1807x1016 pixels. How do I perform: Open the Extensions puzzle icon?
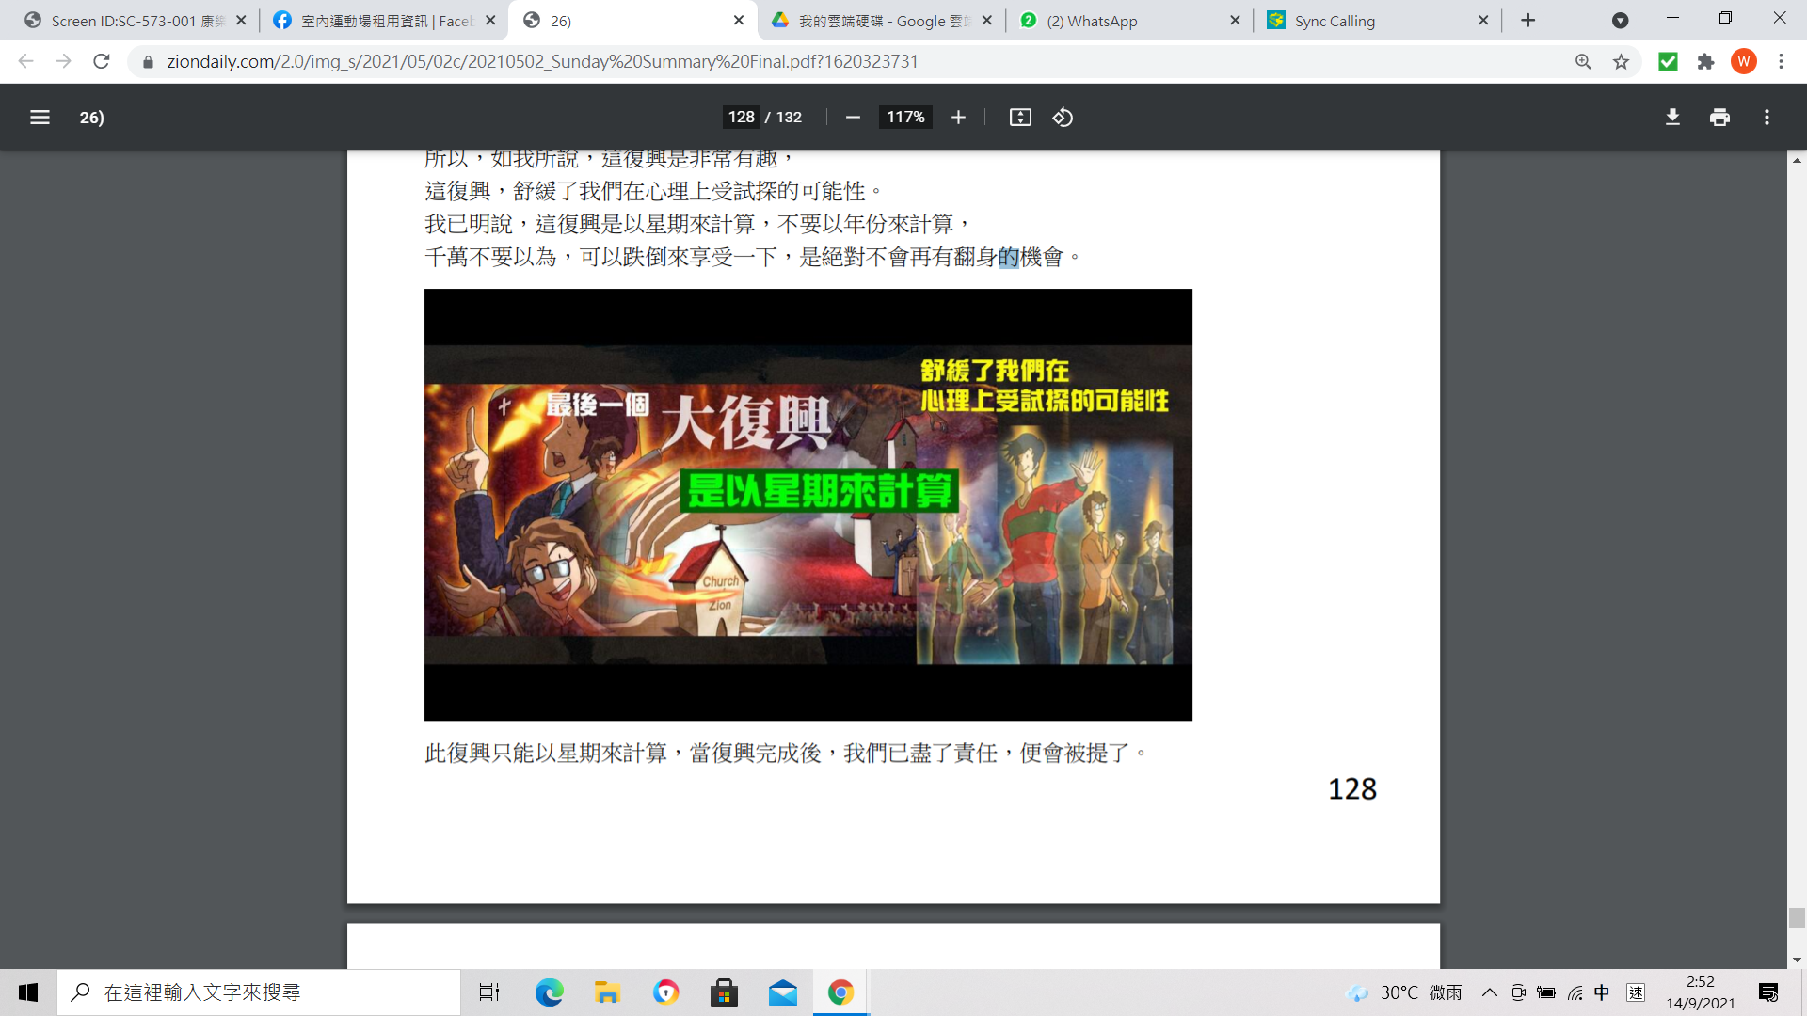[x=1705, y=62]
